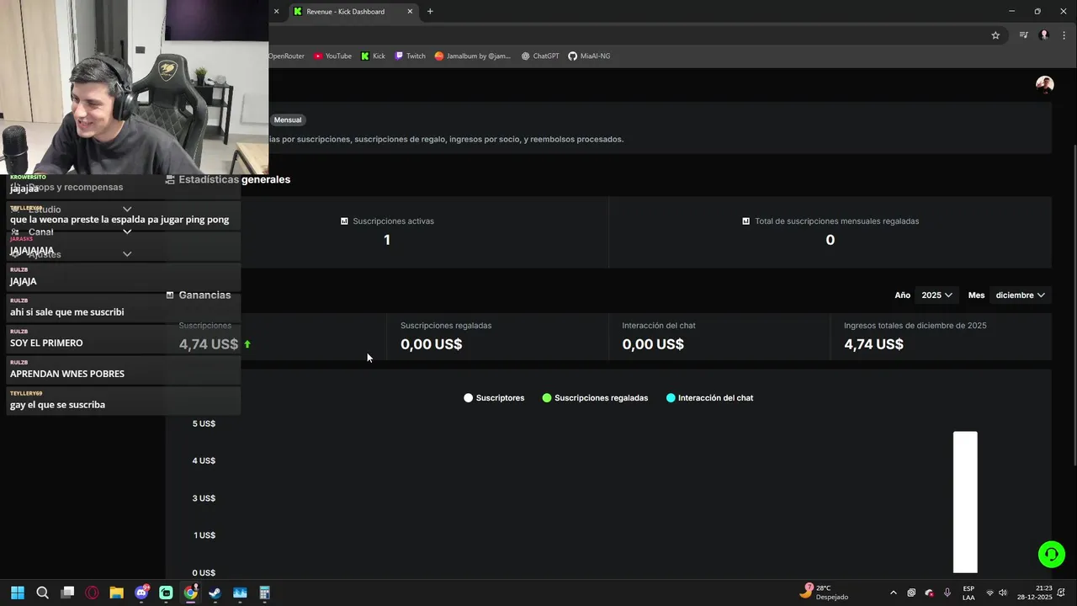Open Windows taskbar Search
Screen dimensions: 1077x606
pos(43,593)
